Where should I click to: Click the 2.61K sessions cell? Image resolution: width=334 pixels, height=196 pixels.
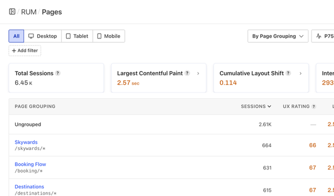[x=265, y=124]
